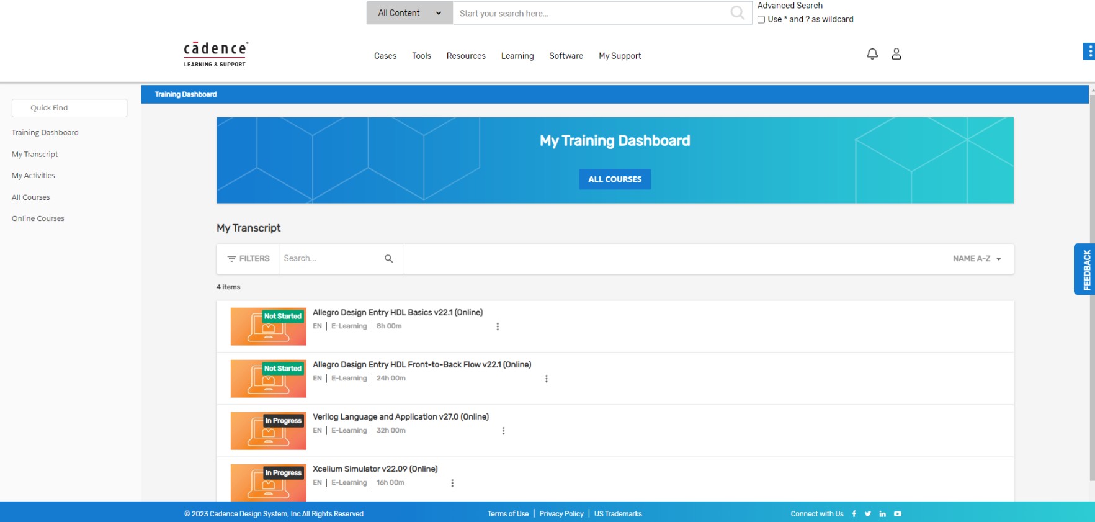
Task: Expand the FILTERS panel
Action: [248, 259]
